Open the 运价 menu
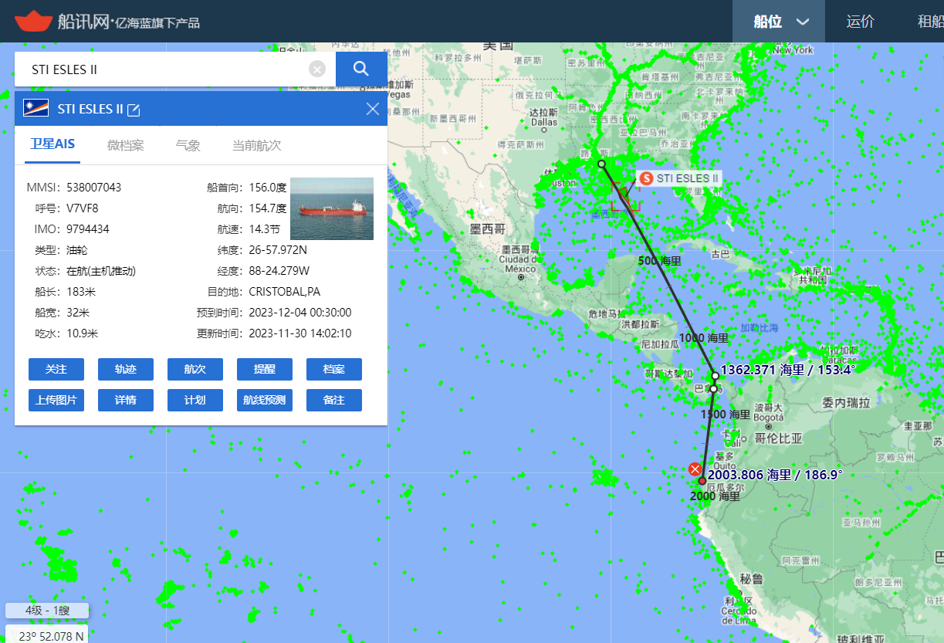Viewport: 944px width, 643px height. pyautogui.click(x=861, y=21)
